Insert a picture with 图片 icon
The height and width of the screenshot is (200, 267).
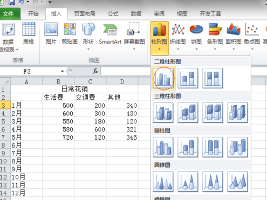(51, 33)
